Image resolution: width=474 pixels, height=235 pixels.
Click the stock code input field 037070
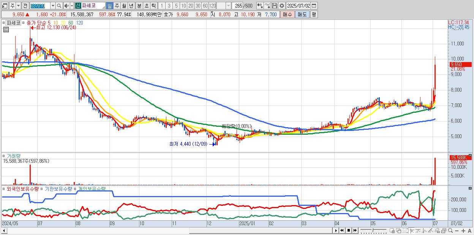tap(40, 6)
